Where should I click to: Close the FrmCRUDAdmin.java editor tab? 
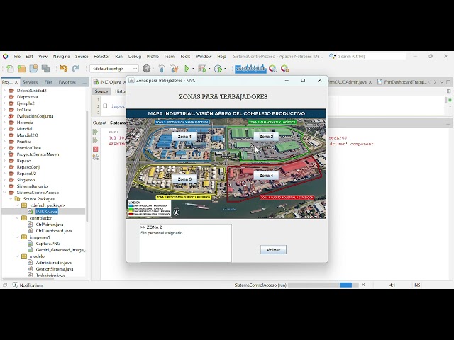(x=370, y=82)
